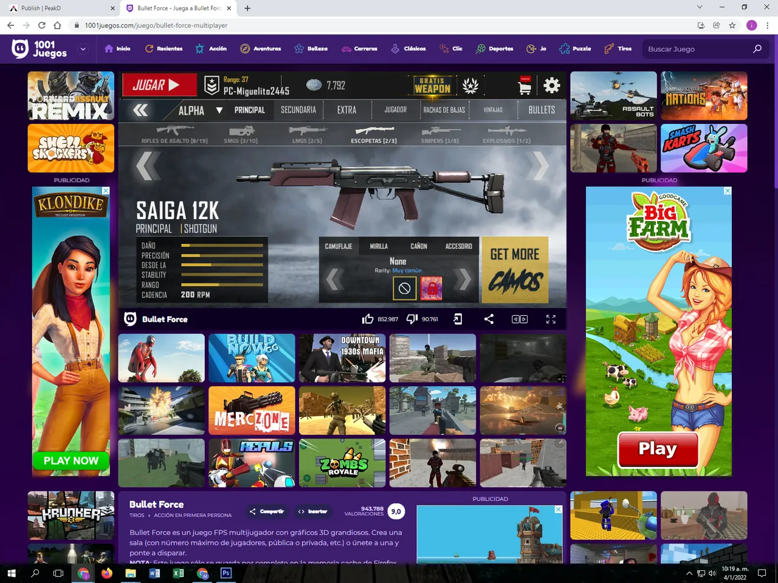
Task: Open the game settings gear
Action: (x=552, y=86)
